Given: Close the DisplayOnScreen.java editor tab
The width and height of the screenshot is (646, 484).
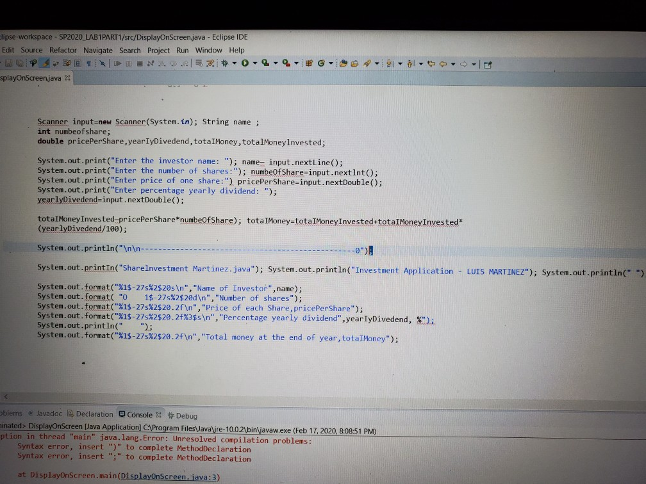Looking at the screenshot, I should pos(67,77).
